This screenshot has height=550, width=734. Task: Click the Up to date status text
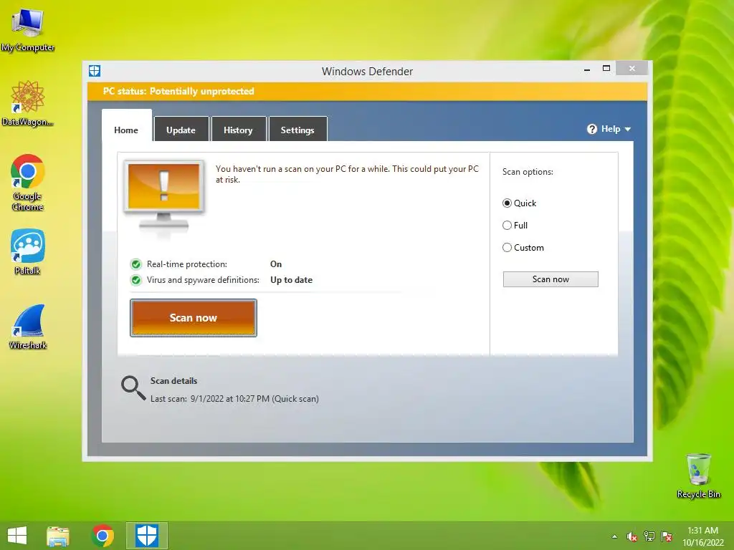(x=291, y=280)
